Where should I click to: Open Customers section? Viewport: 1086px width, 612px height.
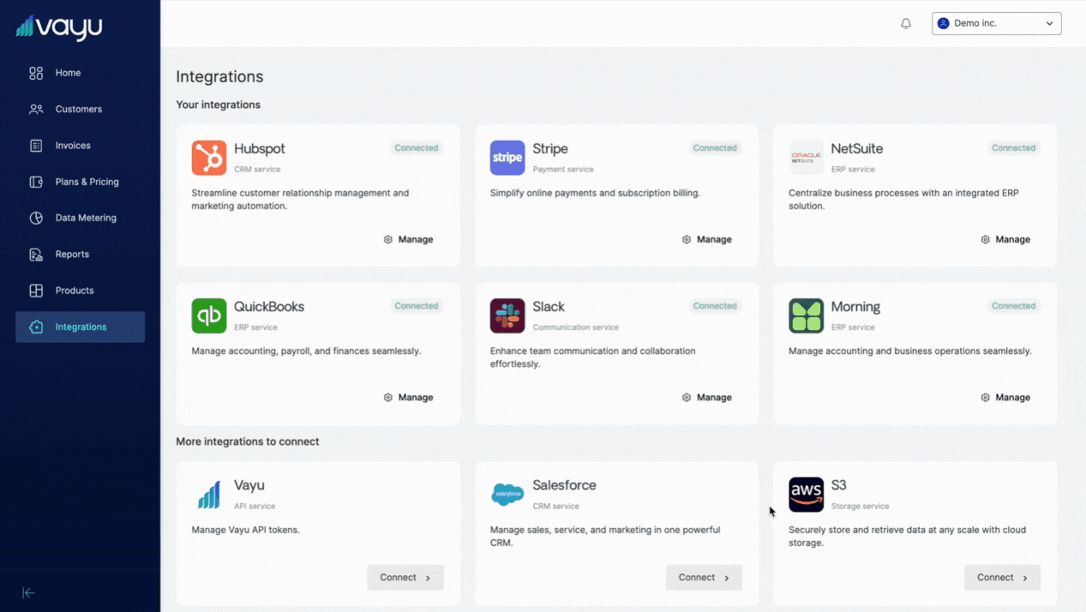pyautogui.click(x=80, y=109)
